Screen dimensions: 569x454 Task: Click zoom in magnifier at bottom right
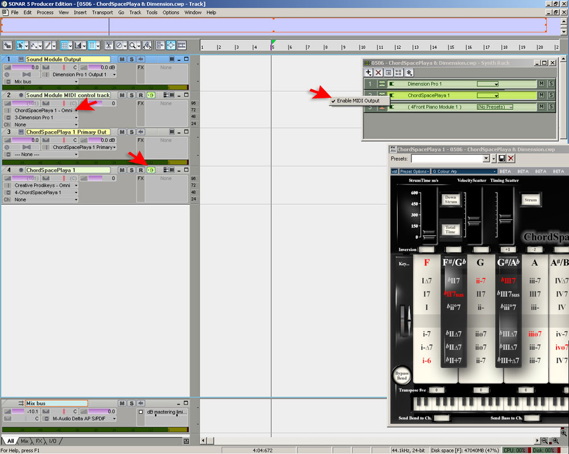pyautogui.click(x=556, y=441)
